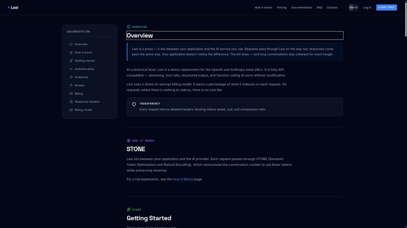Screen dimensions: 407x228
Task: Click the 'share-of-savings billing model' paragraph
Action: 207,87
